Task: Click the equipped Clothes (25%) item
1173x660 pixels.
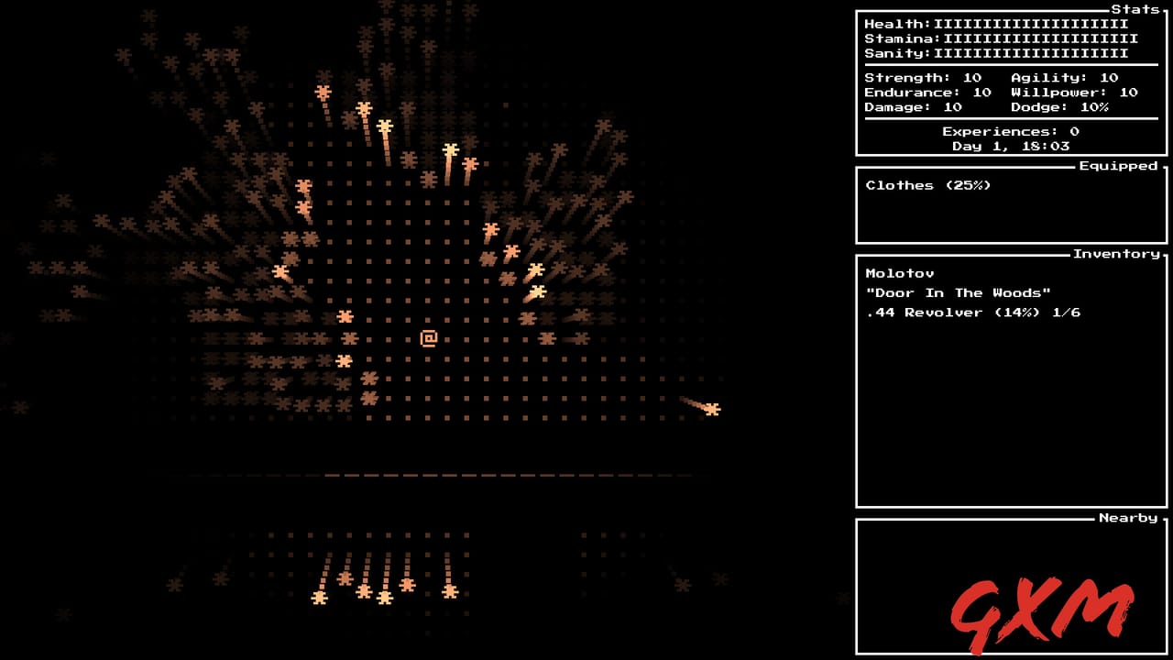Action: (927, 185)
